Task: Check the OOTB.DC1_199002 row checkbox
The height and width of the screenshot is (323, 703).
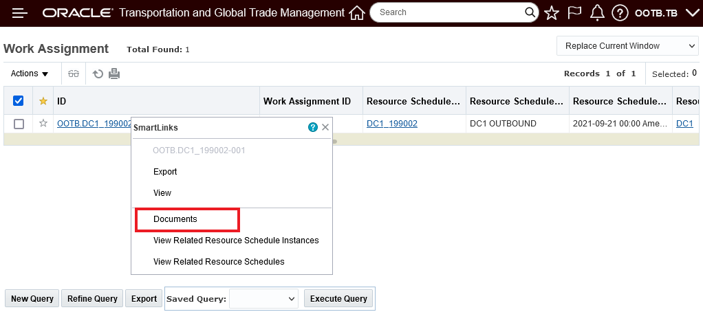Action: click(19, 124)
